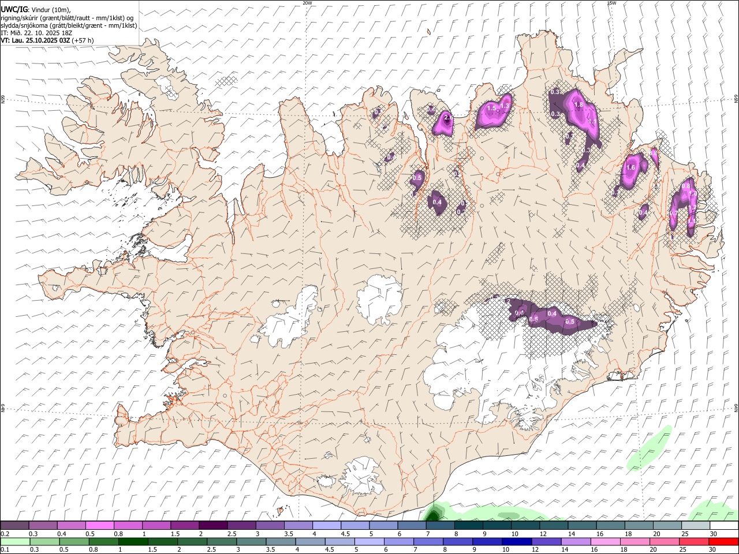Click the '20W' longitude label at top

click(307, 3)
